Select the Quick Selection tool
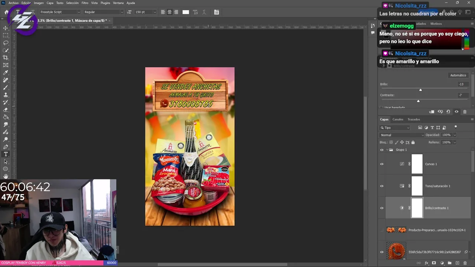 coord(6,50)
